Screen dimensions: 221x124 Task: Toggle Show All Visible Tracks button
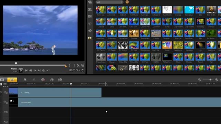tap(1, 84)
